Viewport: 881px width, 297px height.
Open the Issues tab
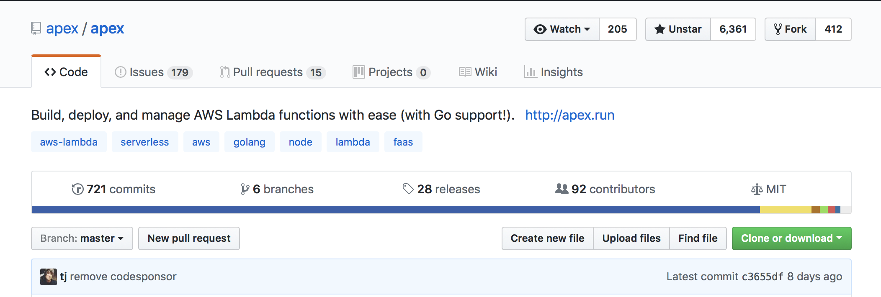click(153, 72)
